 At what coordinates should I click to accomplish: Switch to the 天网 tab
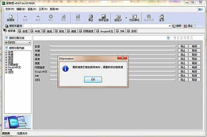coord(132,31)
